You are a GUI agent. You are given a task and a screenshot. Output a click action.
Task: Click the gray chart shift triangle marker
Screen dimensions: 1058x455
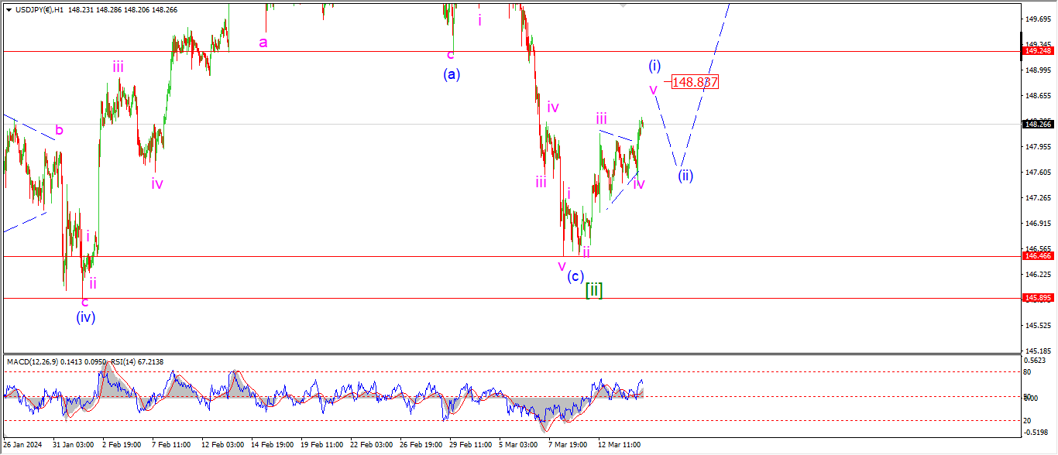pyautogui.click(x=623, y=5)
